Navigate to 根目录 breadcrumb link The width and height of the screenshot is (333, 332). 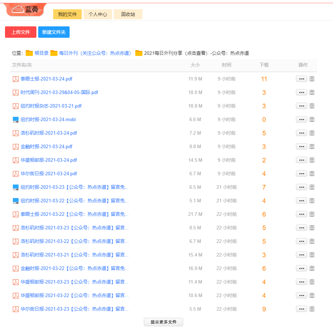(x=42, y=53)
